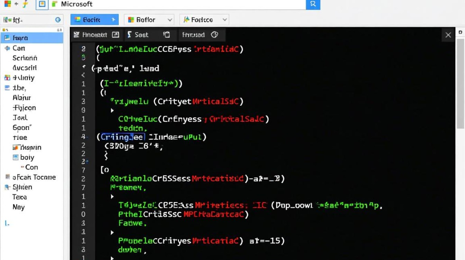Select the boiy item in sidebar tree
The image size is (465, 260).
[x=27, y=157]
